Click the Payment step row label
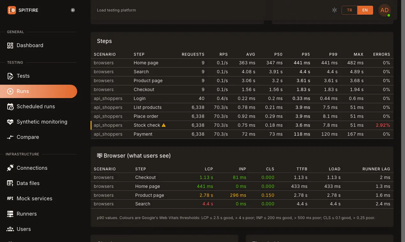405x242 pixels. click(143, 134)
